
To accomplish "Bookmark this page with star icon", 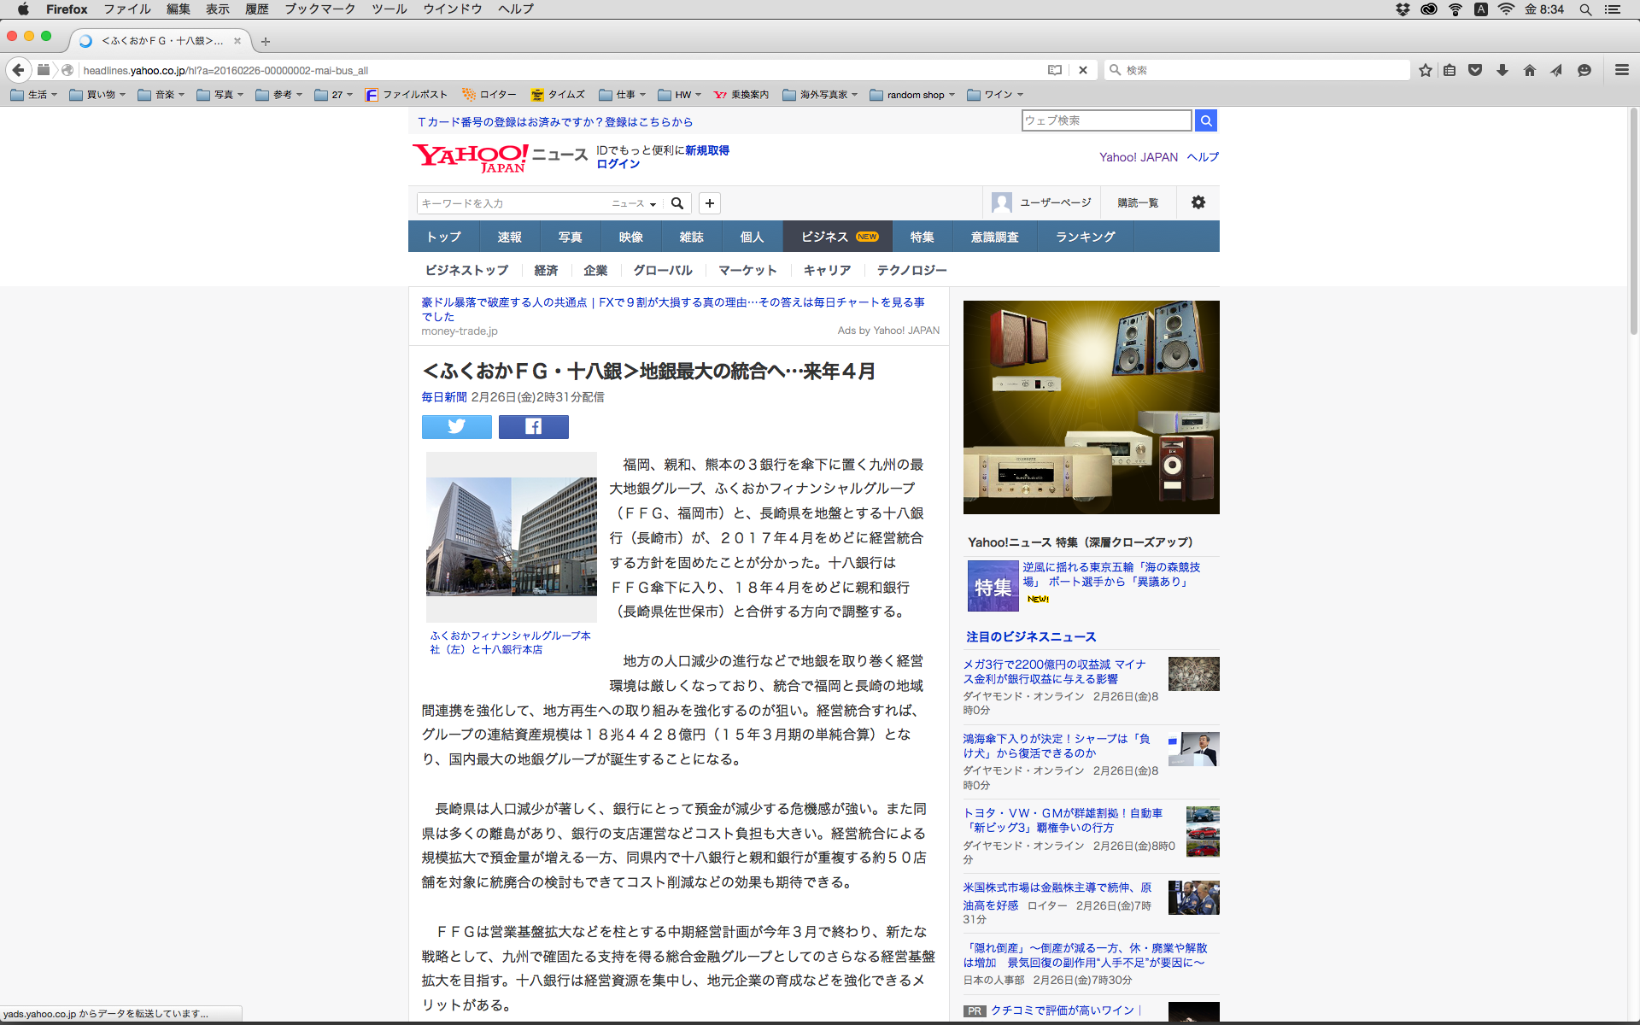I will 1425,70.
